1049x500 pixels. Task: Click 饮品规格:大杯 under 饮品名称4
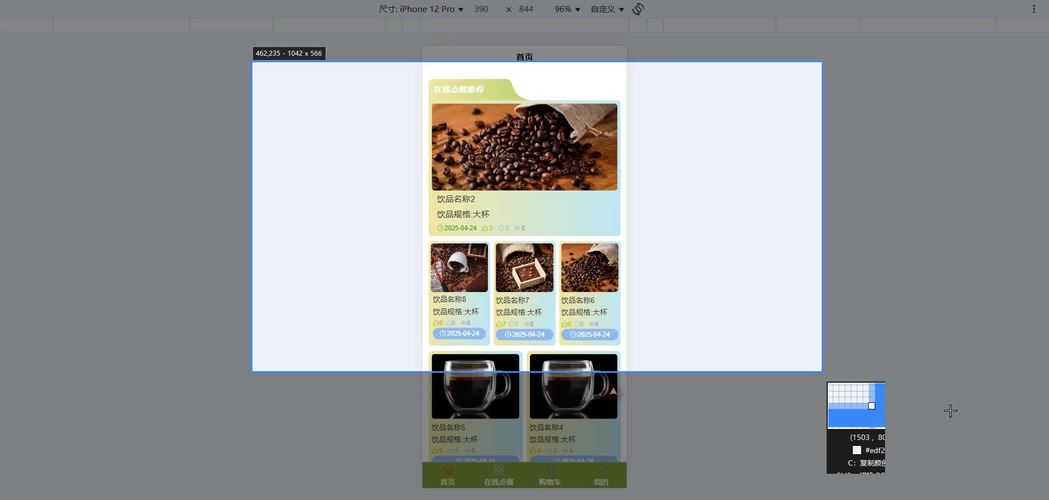[x=552, y=440]
